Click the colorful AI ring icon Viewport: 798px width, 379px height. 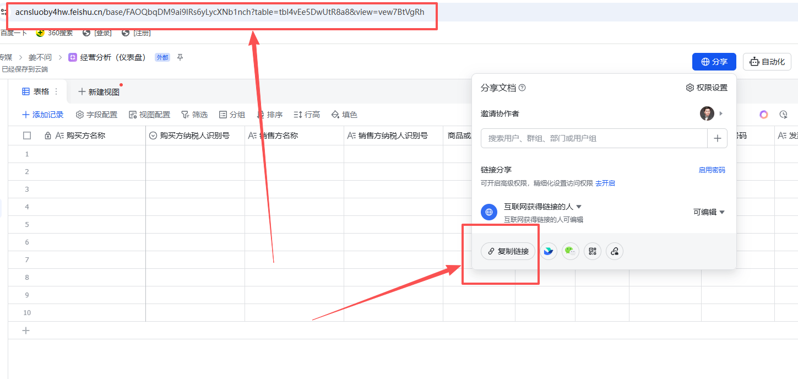[764, 115]
